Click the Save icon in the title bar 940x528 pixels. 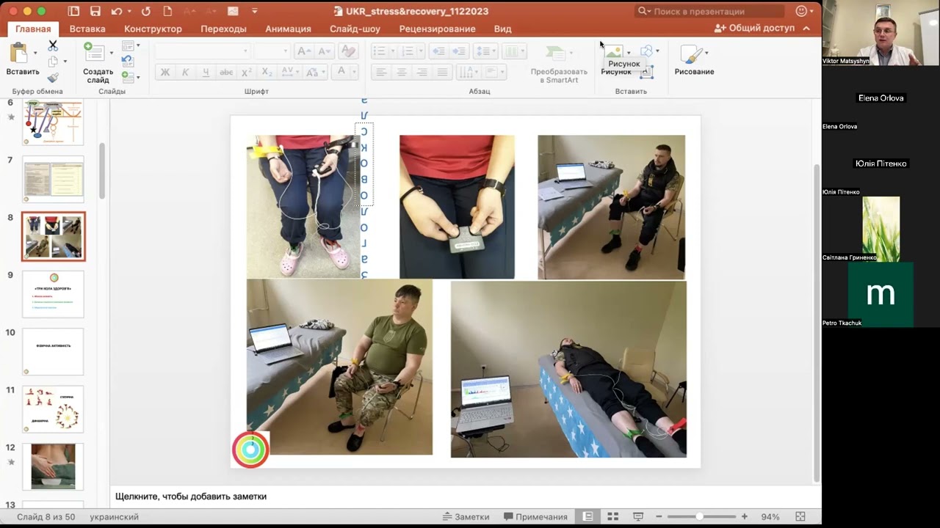pos(95,11)
